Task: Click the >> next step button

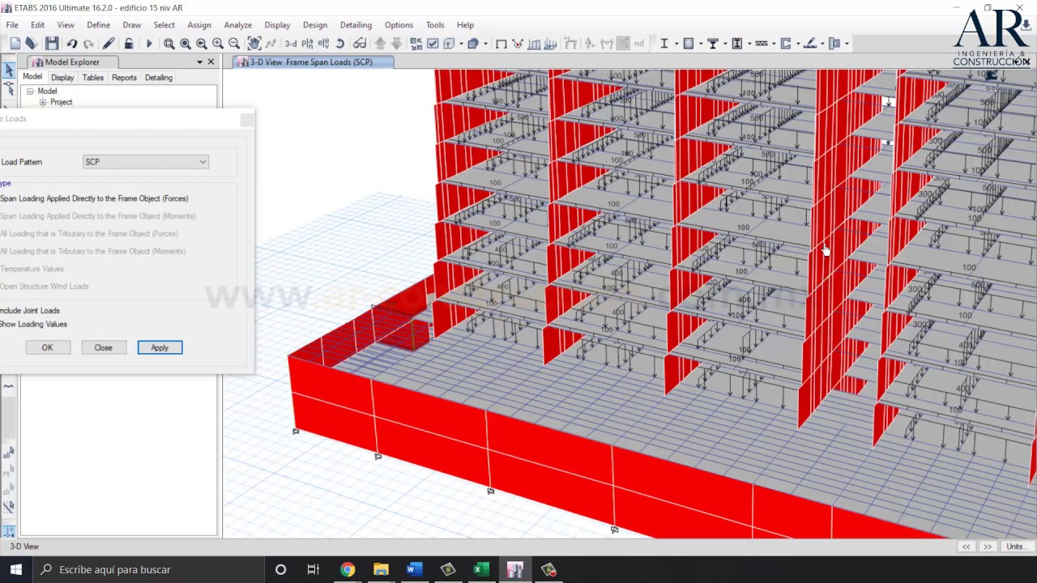Action: (987, 547)
